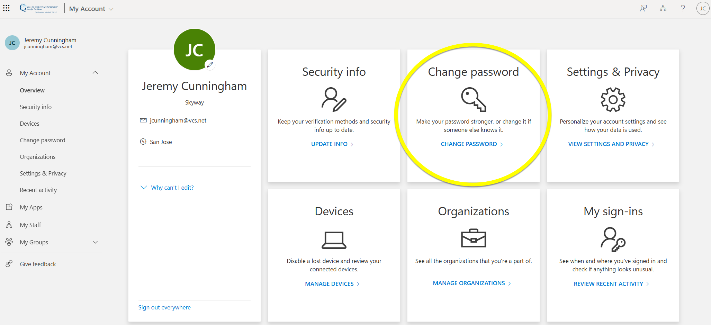Click the My Groups people icon in header
The width and height of the screenshot is (711, 325).
(x=643, y=8)
